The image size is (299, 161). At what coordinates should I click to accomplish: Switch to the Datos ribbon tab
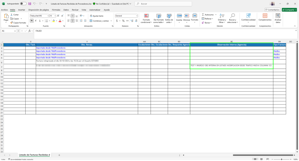point(66,10)
